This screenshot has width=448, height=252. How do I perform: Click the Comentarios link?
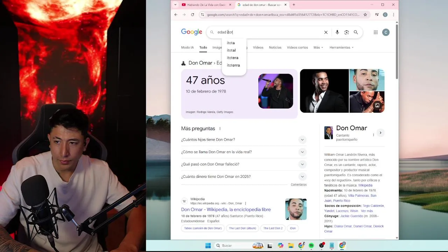click(x=299, y=184)
